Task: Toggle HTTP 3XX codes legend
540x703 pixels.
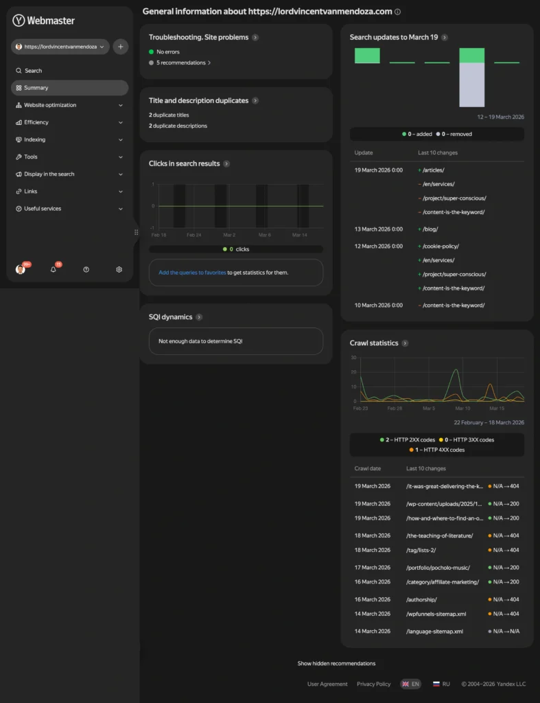Action: [467, 440]
